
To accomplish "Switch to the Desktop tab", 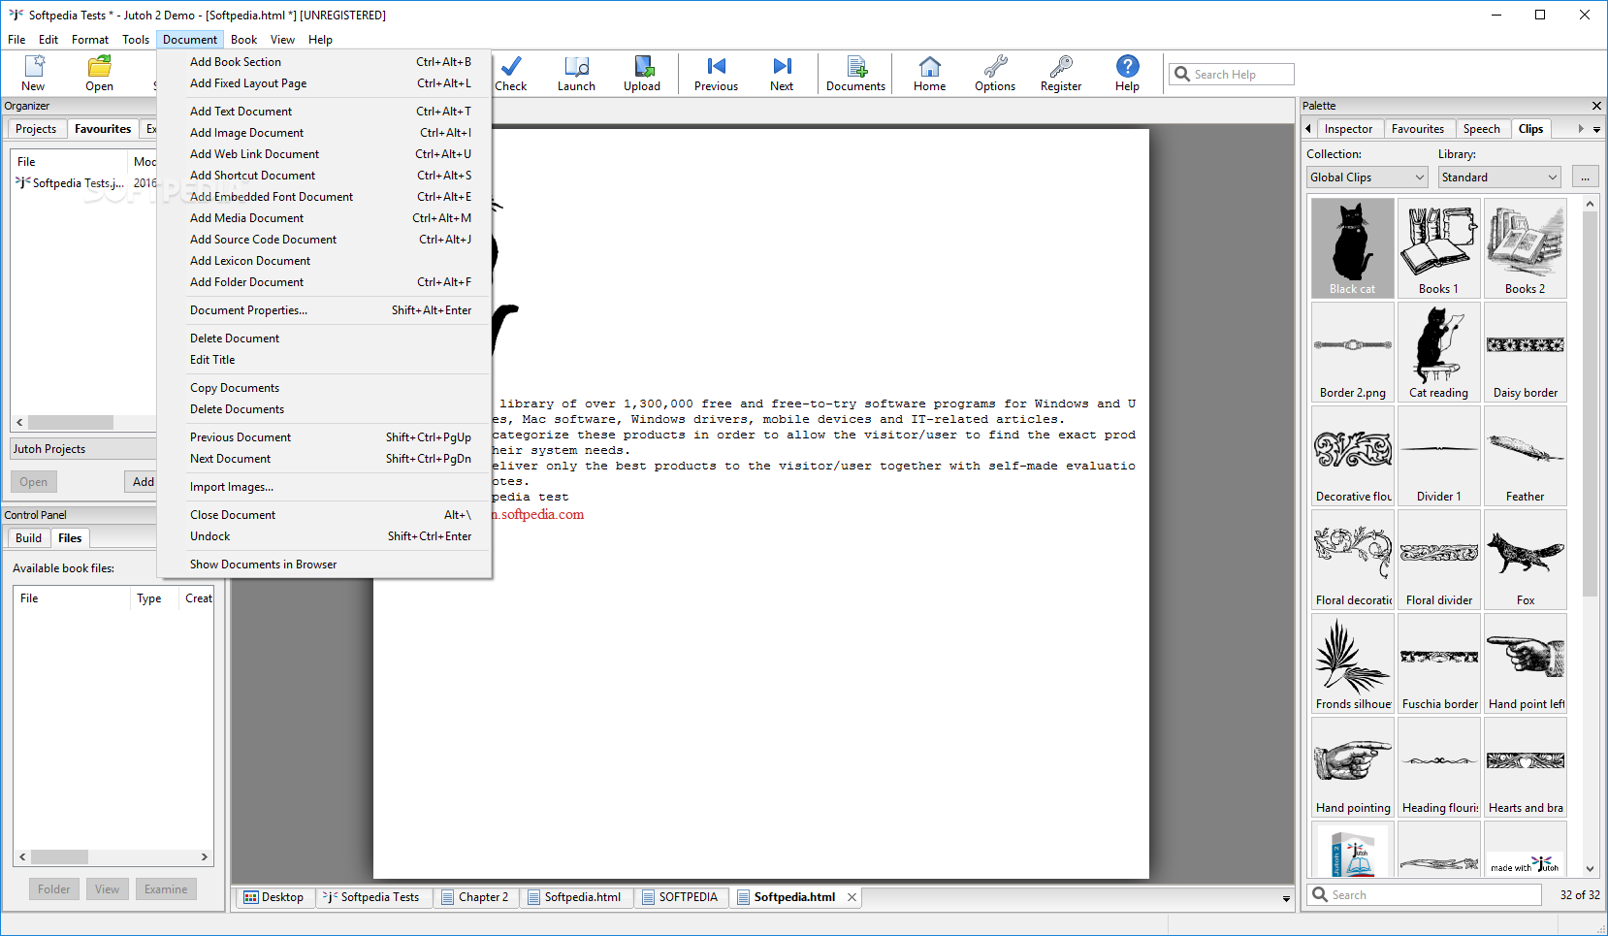I will [x=273, y=897].
